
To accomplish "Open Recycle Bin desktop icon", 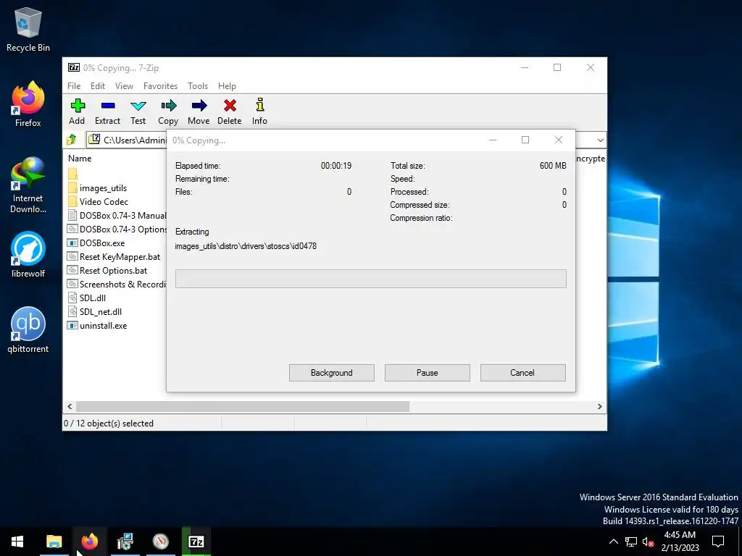I will point(28,30).
